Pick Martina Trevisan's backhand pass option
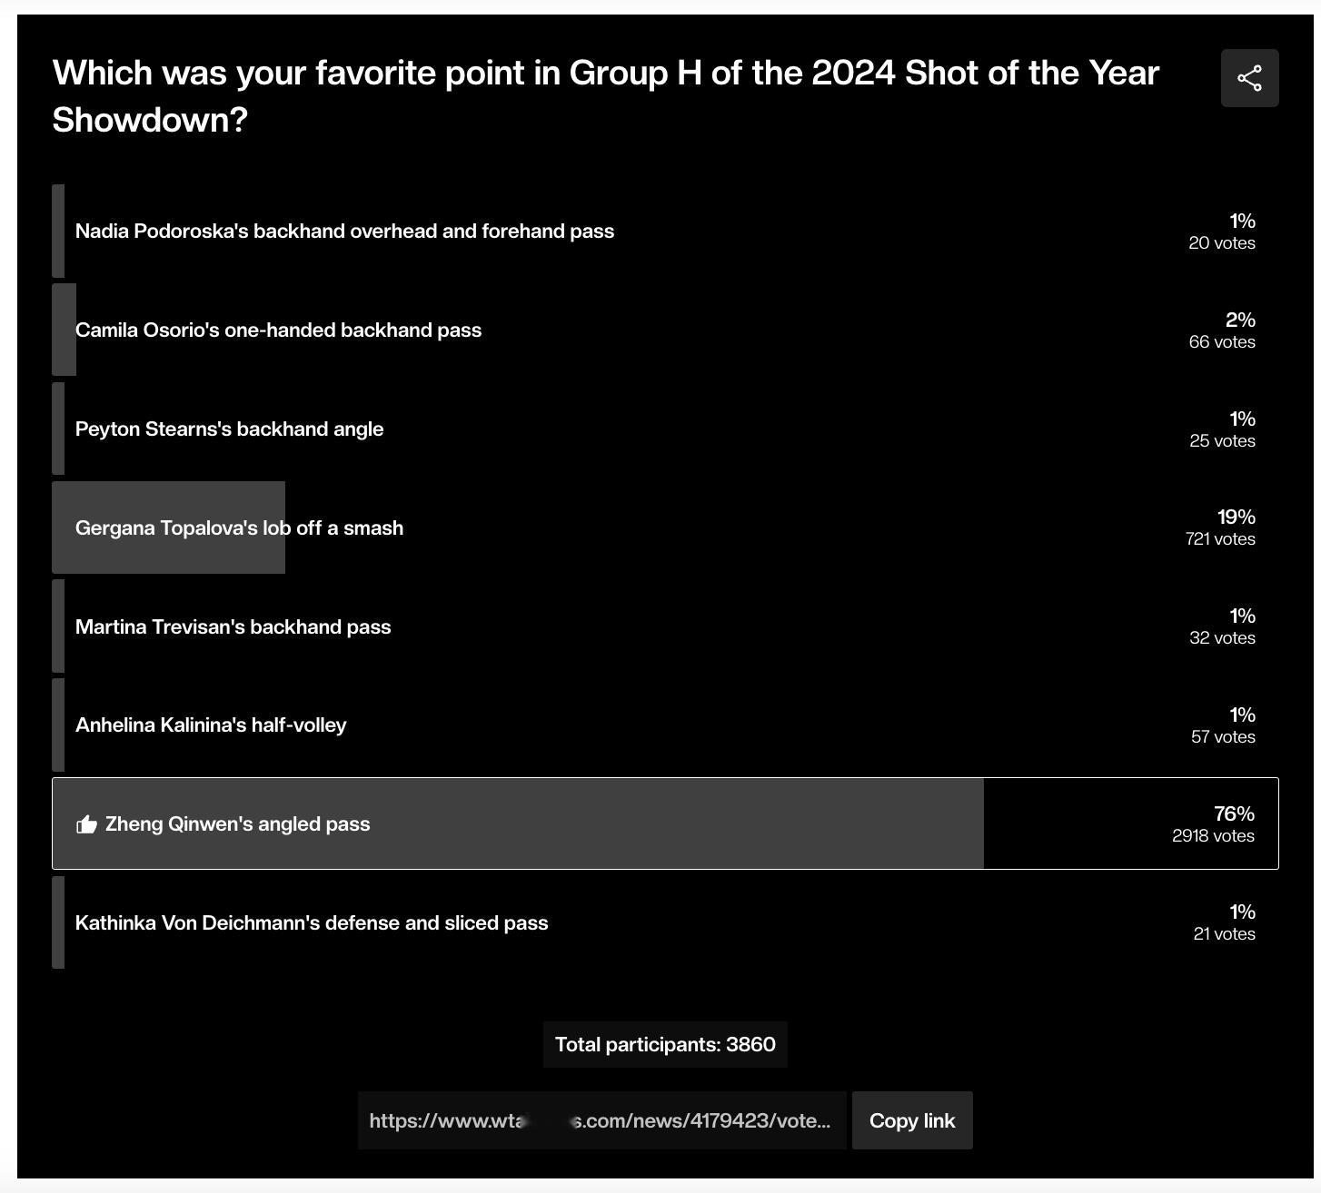Viewport: 1321px width, 1193px height. 665,626
